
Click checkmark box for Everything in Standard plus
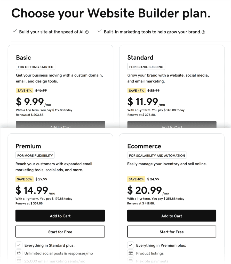point(19,245)
